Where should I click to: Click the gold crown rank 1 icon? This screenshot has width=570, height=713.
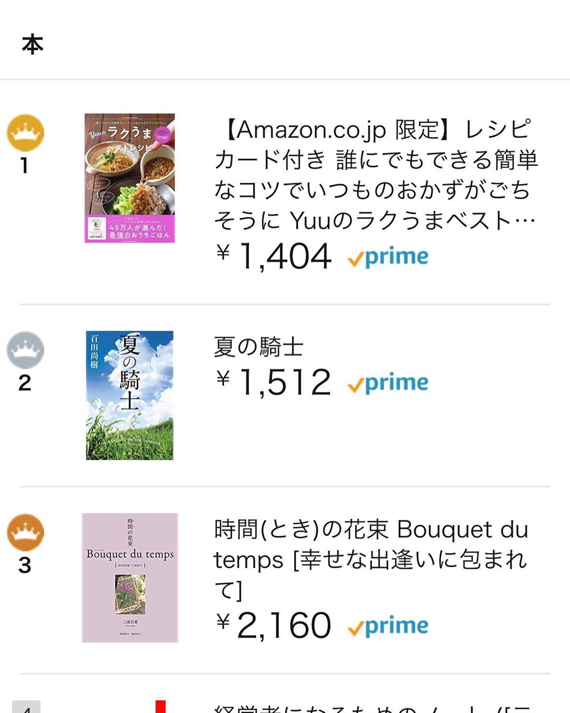click(25, 133)
